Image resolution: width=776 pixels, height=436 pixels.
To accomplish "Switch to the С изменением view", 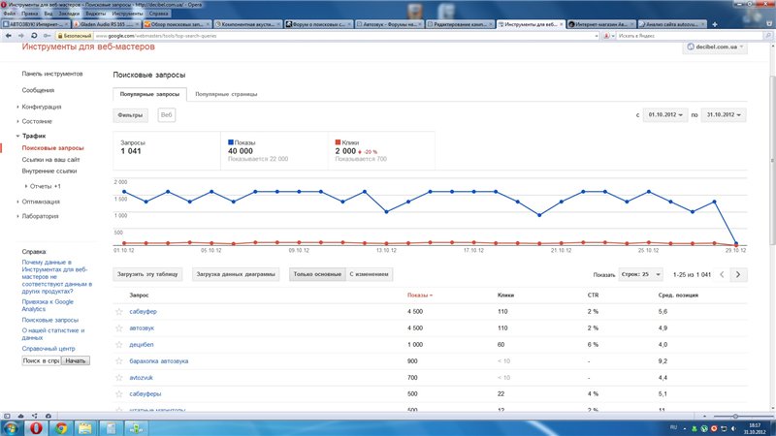I will pos(370,274).
